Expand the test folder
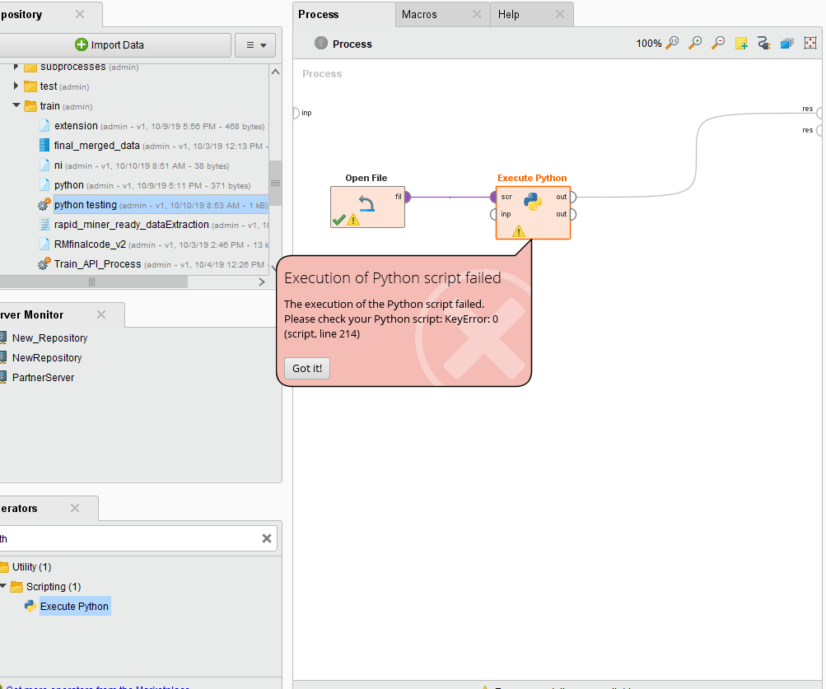The height and width of the screenshot is (689, 826). [16, 86]
